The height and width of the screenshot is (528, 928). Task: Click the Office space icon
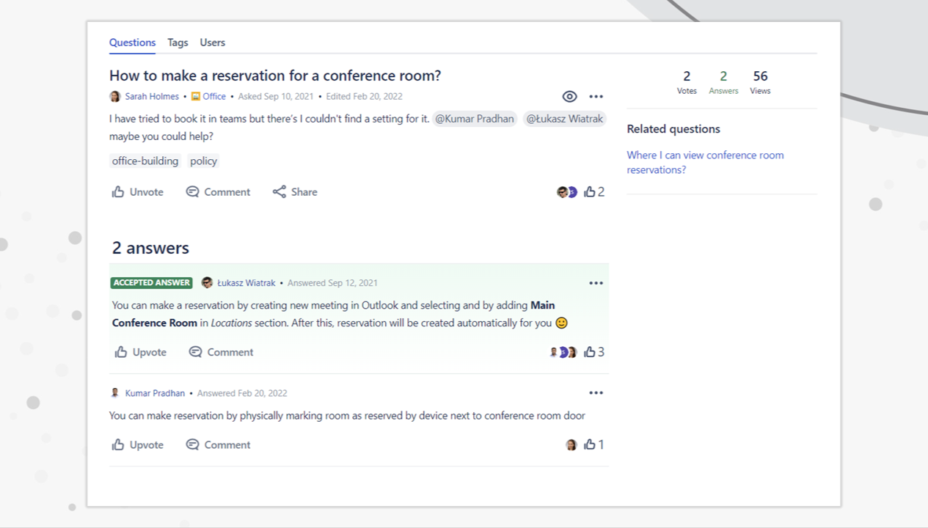pyautogui.click(x=196, y=96)
